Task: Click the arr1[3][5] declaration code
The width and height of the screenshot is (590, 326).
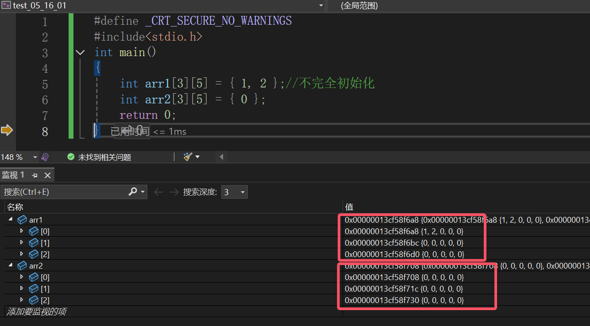Action: (203, 84)
